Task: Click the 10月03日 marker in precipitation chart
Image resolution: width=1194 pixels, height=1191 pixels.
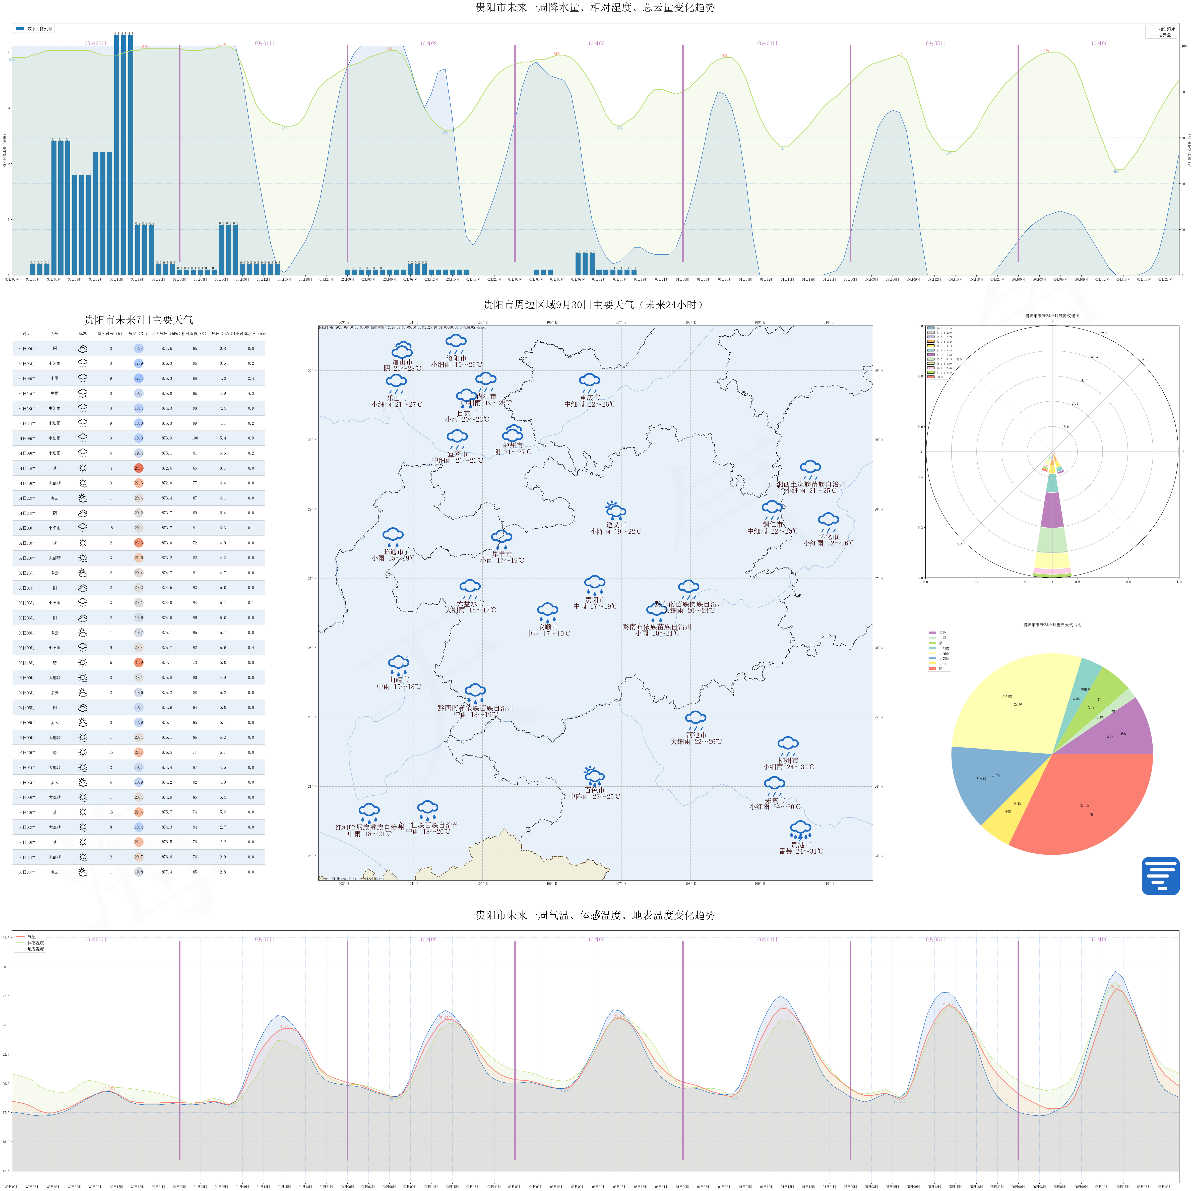Action: (599, 43)
